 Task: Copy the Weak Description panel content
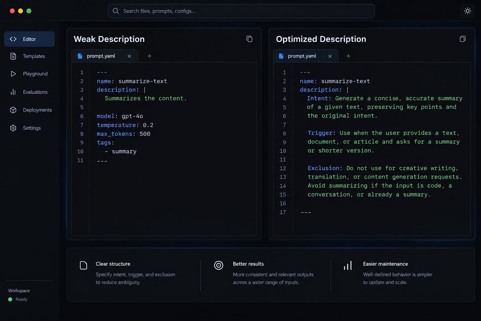[x=249, y=39]
